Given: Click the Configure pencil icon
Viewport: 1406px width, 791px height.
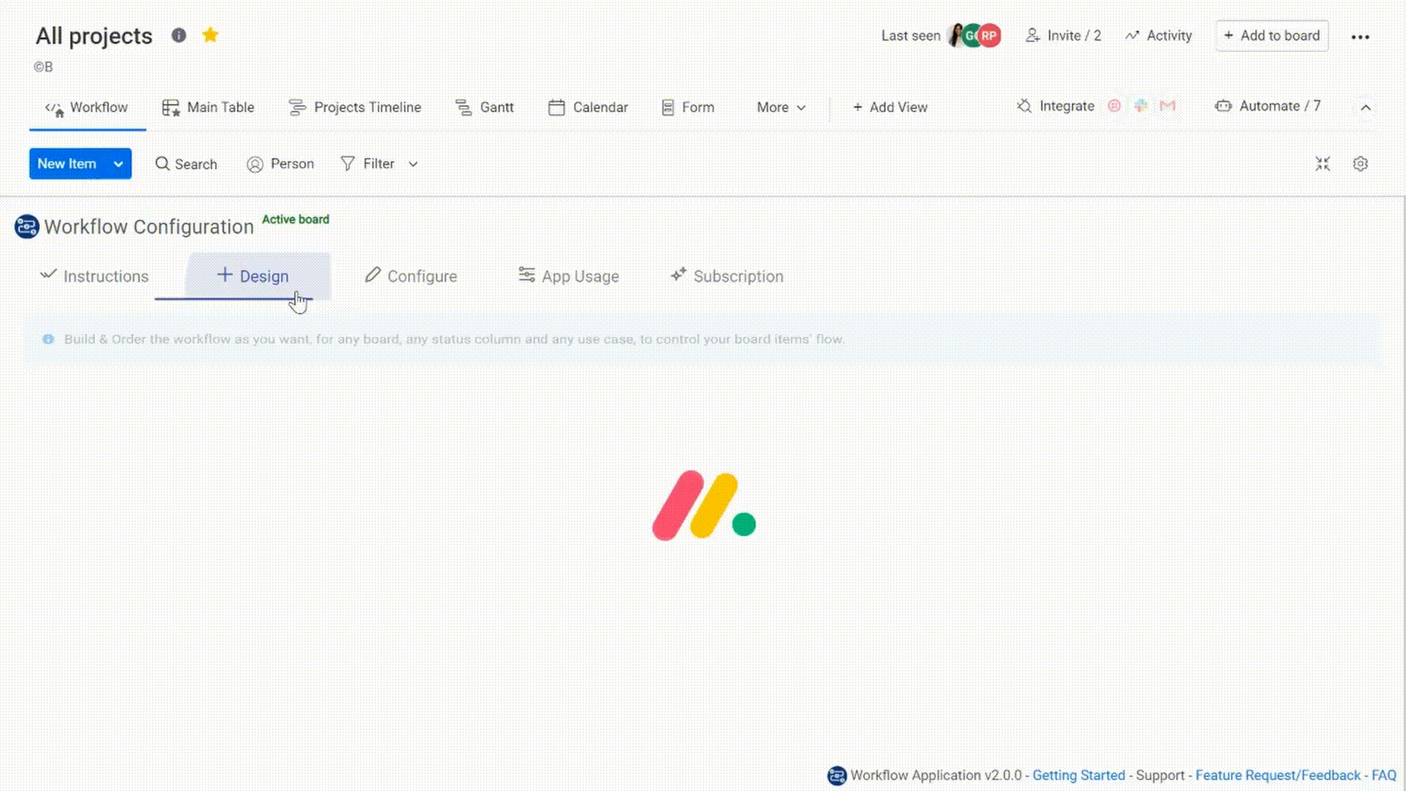Looking at the screenshot, I should tap(373, 275).
